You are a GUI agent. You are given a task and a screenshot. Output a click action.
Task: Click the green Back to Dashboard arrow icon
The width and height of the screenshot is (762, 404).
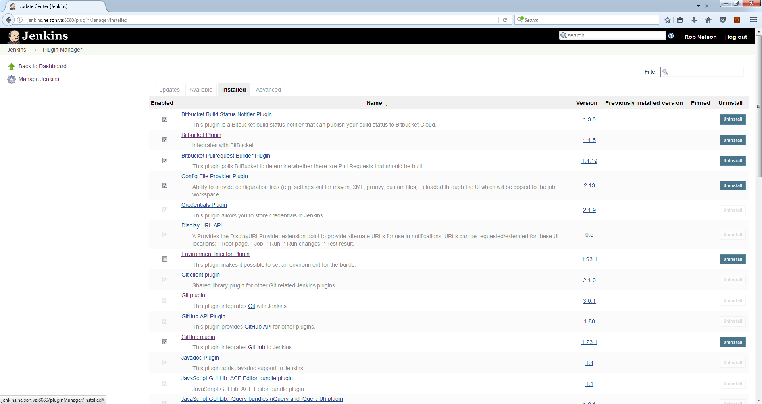(12, 67)
